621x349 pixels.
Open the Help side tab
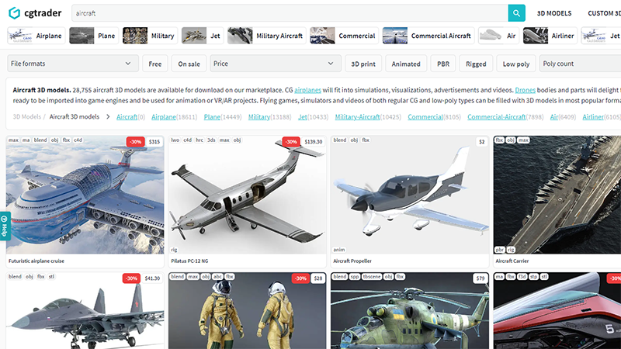[5, 226]
